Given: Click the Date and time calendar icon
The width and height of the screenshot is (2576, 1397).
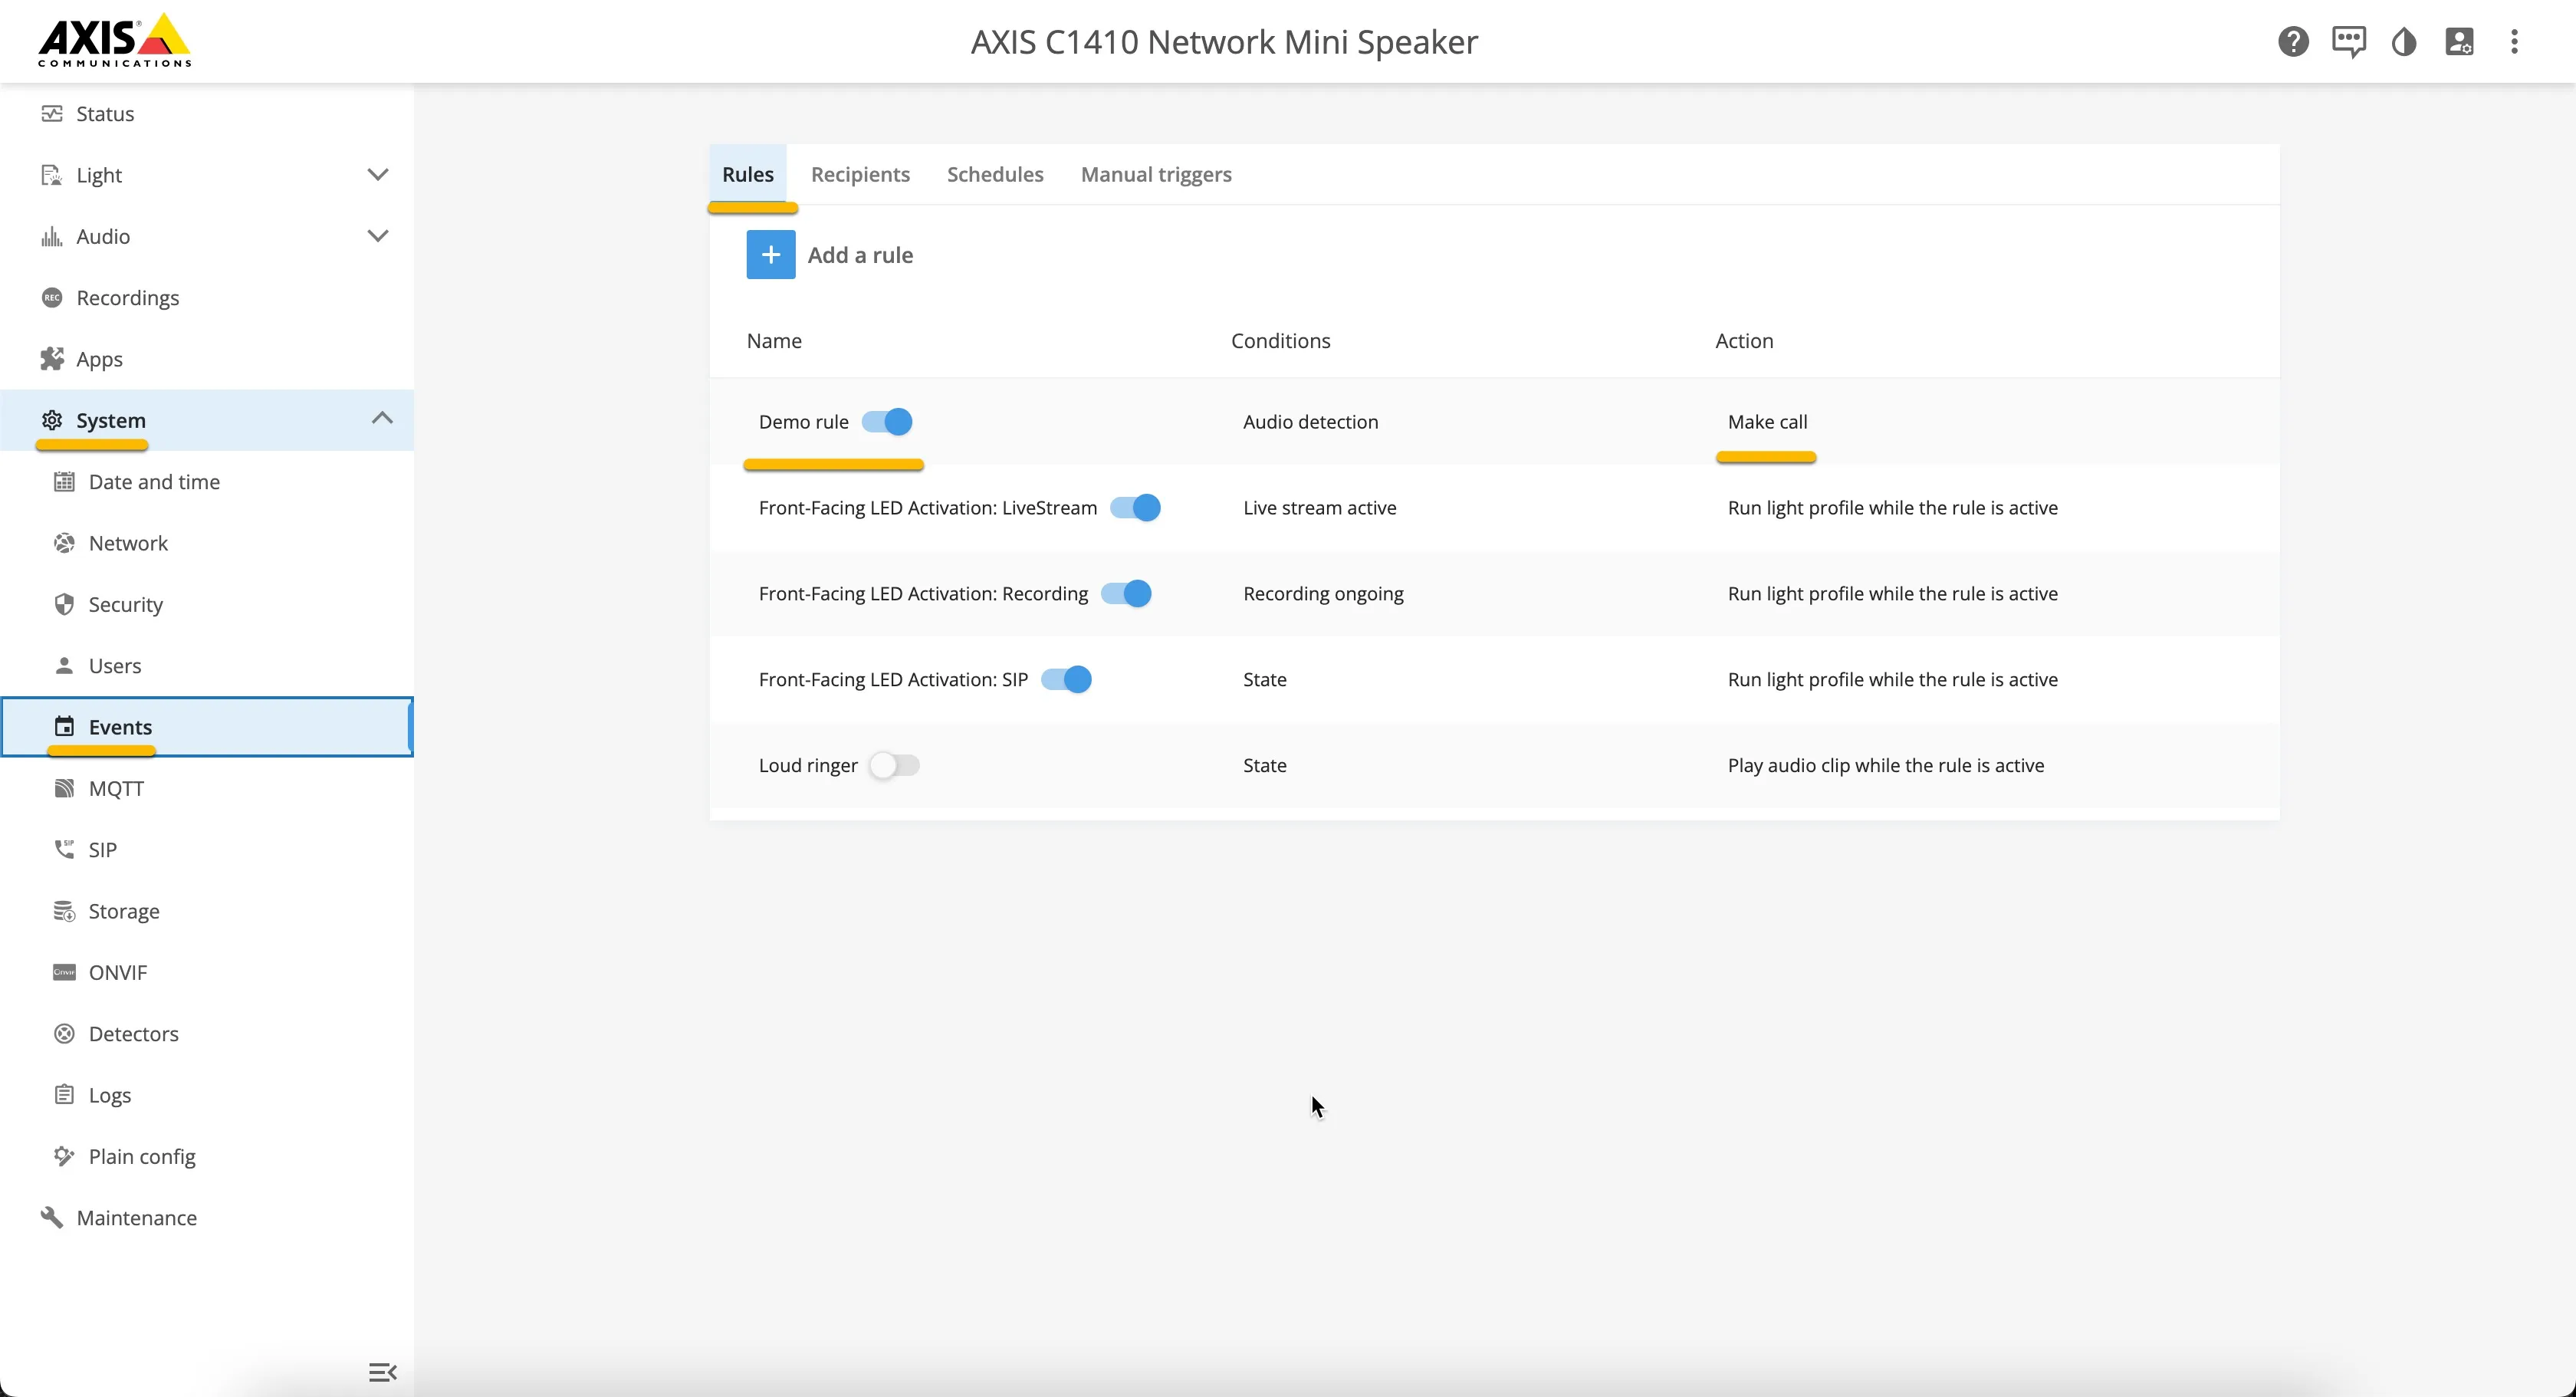Looking at the screenshot, I should click(64, 482).
